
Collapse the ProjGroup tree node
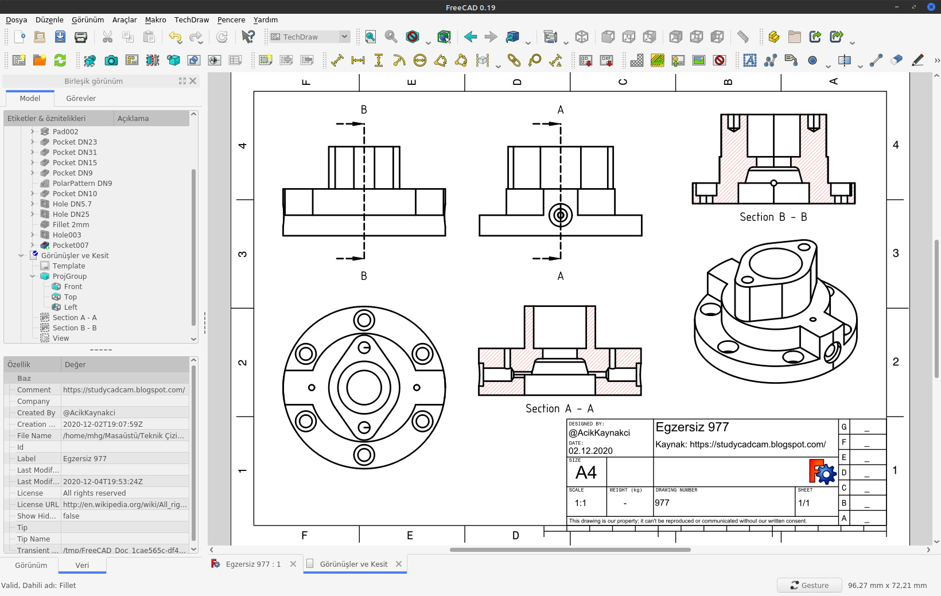click(33, 276)
